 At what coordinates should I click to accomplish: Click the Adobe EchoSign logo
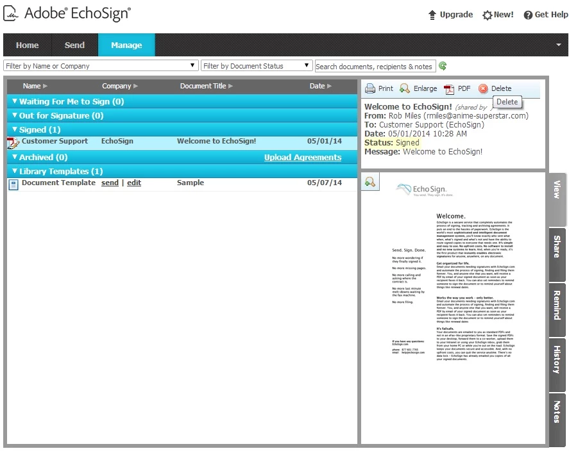(67, 13)
